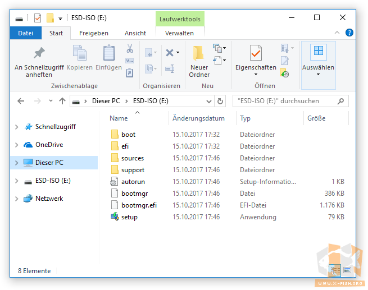Switch to the Freigeben ribbon tab
The width and height of the screenshot is (368, 290).
tap(94, 33)
